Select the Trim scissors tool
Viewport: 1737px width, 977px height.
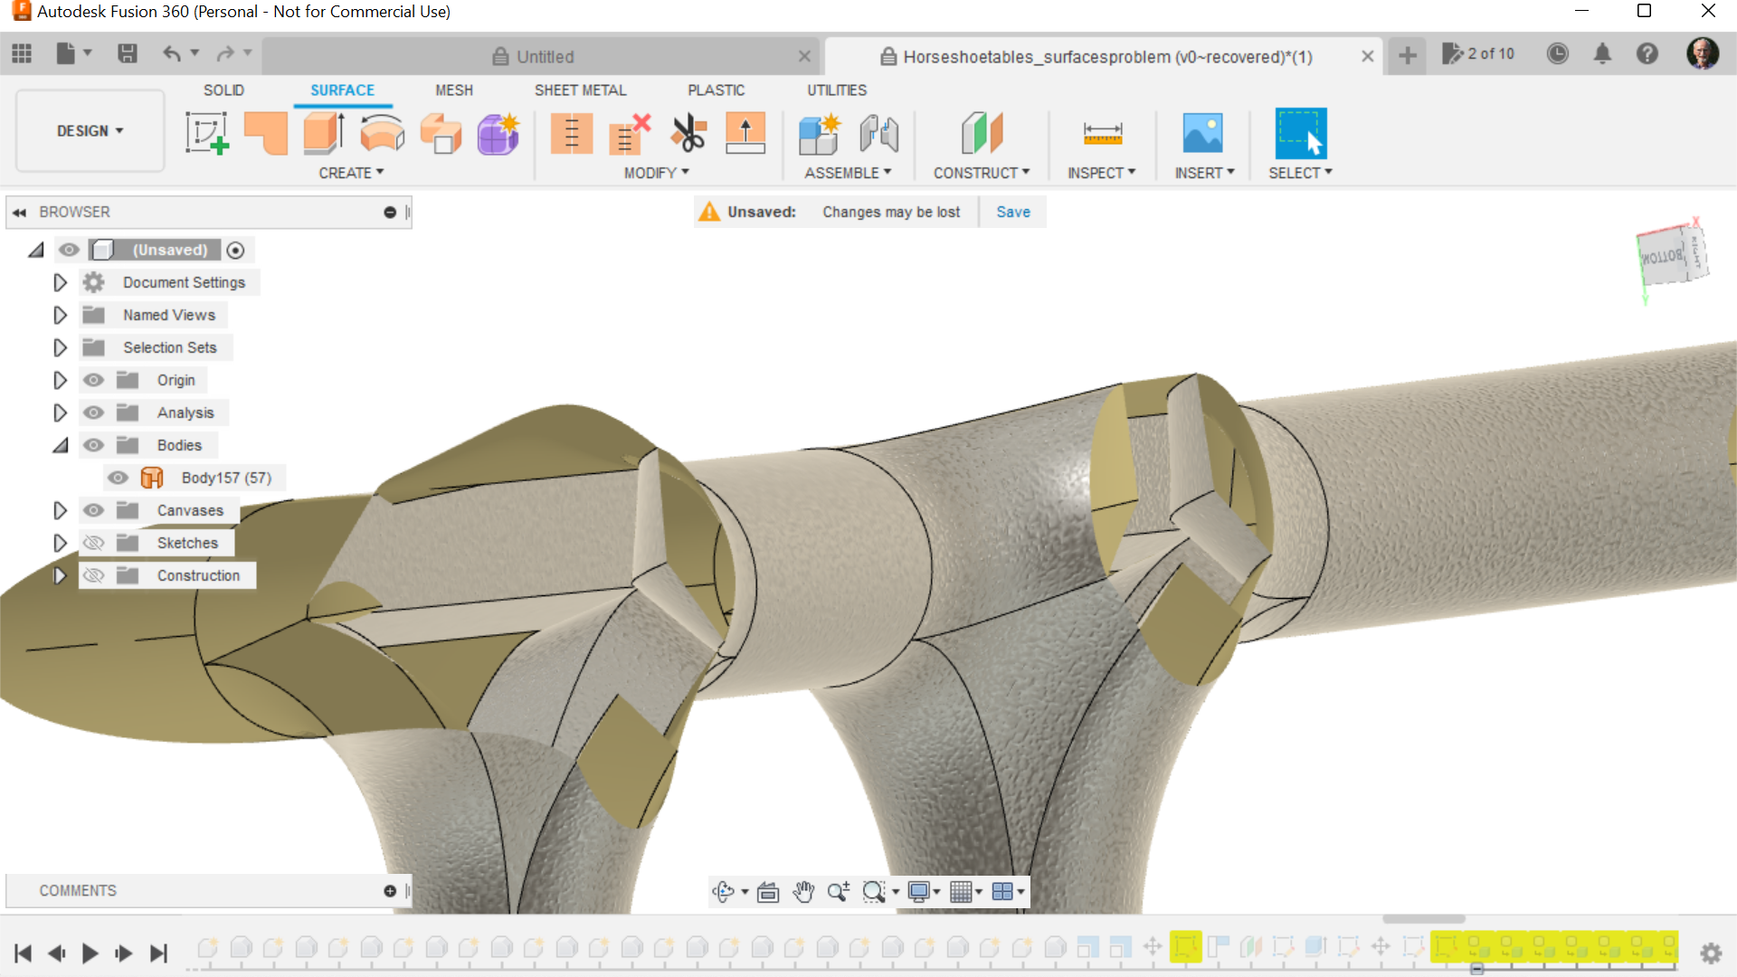[688, 133]
